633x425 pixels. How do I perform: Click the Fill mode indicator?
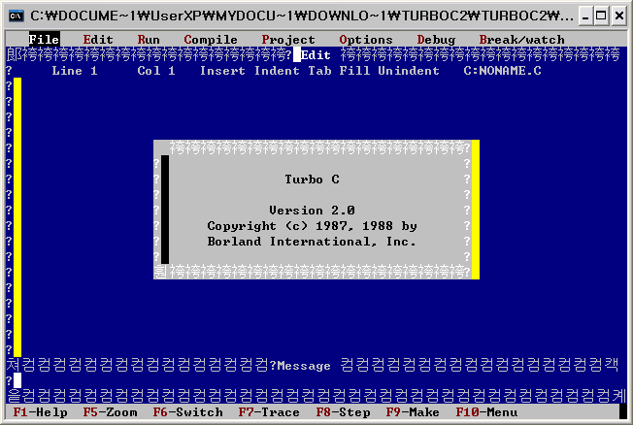click(x=354, y=71)
